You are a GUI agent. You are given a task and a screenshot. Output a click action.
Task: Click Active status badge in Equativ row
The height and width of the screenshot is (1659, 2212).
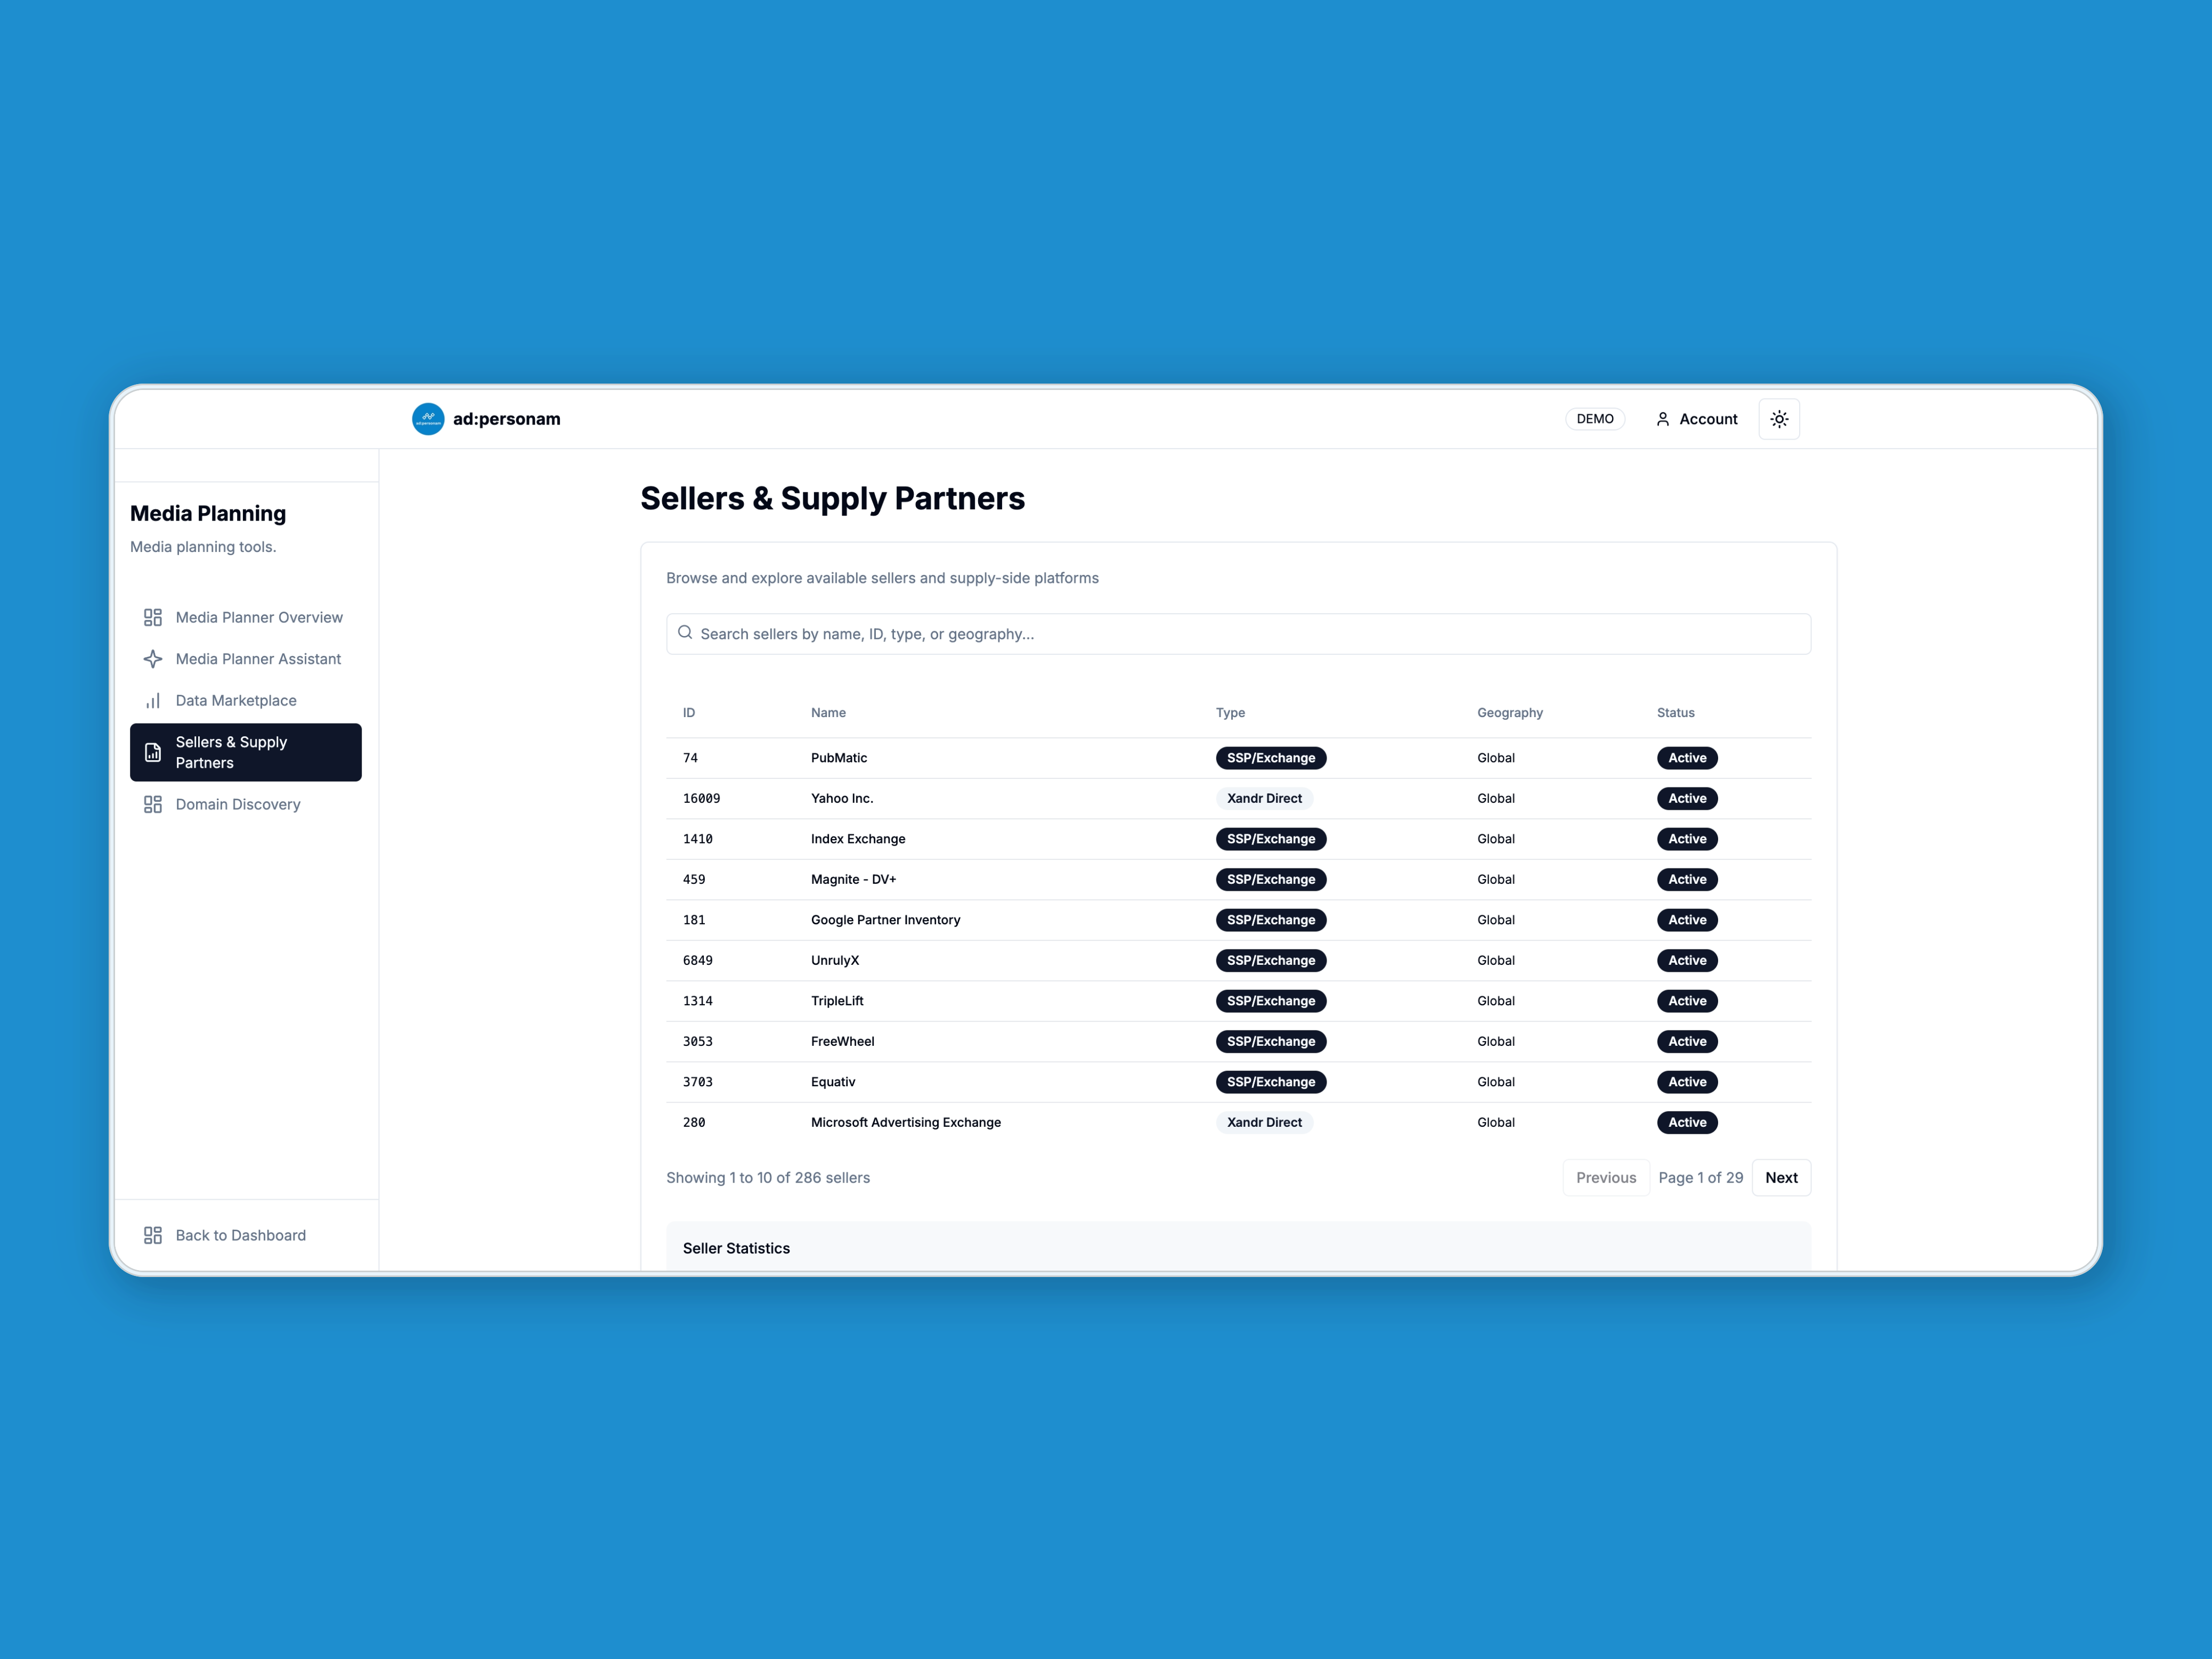(1687, 1082)
